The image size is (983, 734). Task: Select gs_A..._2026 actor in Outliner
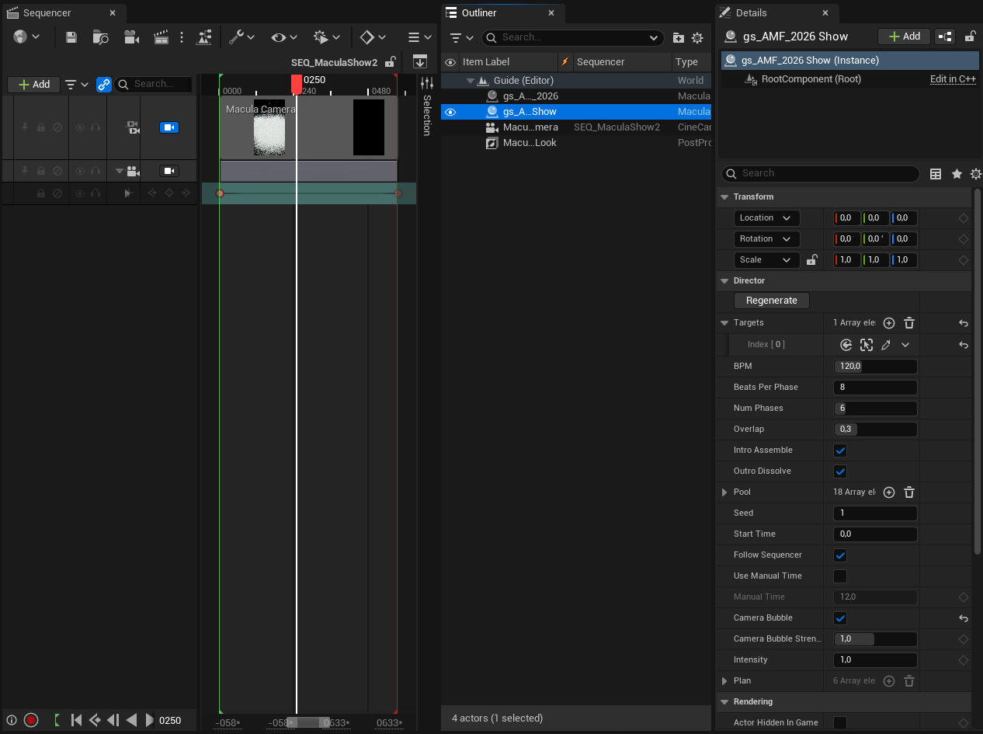pyautogui.click(x=530, y=96)
